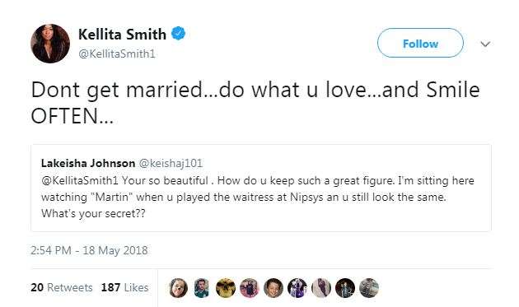Click the blue verified badge
The image size is (519, 307).
pos(179,34)
